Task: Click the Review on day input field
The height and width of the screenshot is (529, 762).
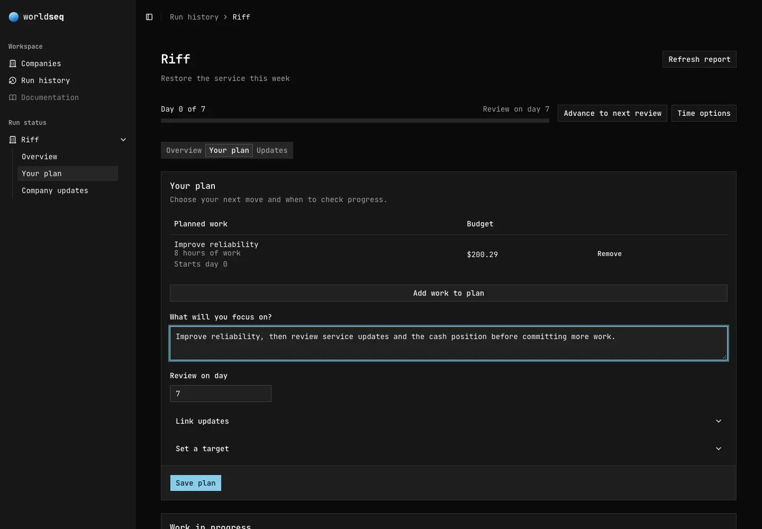Action: (221, 394)
